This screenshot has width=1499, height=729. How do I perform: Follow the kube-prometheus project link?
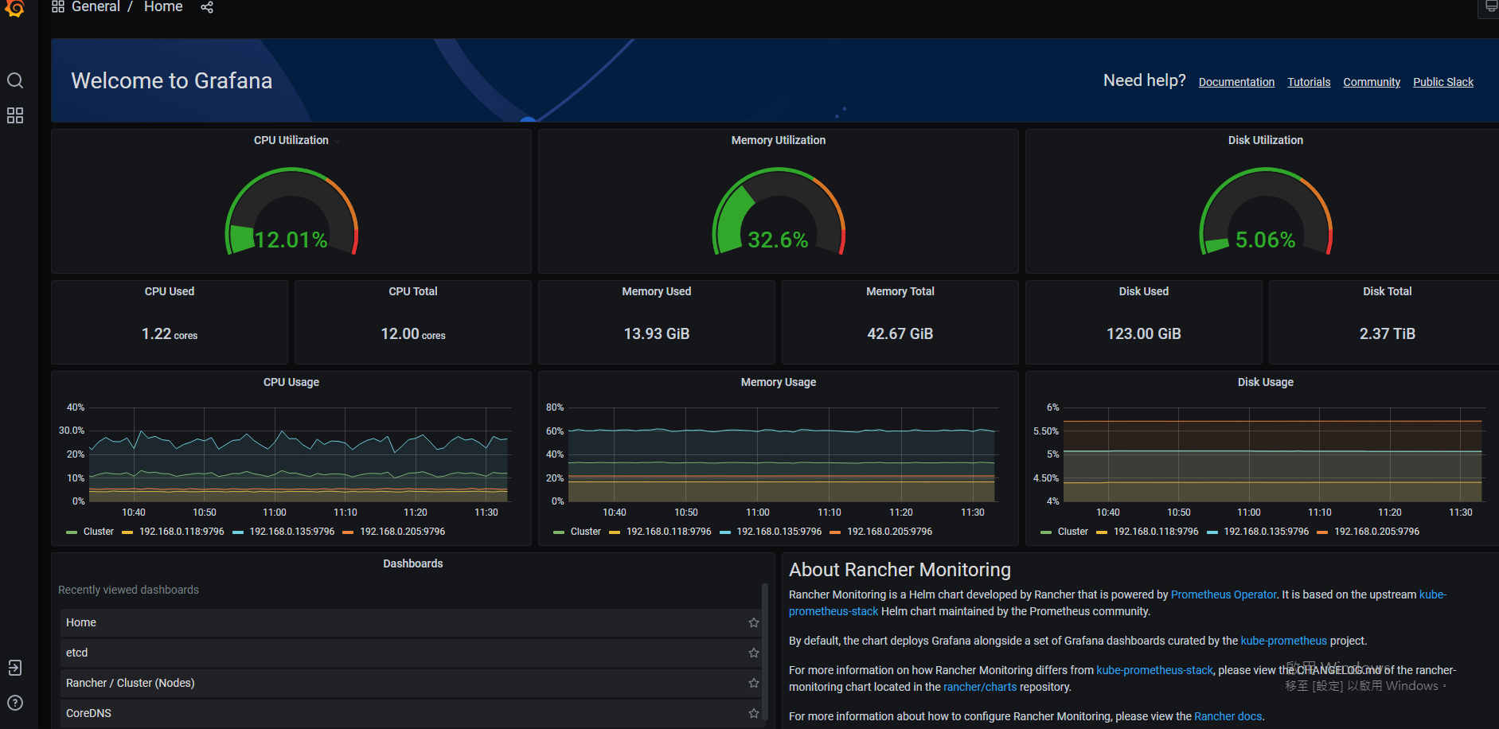1283,641
